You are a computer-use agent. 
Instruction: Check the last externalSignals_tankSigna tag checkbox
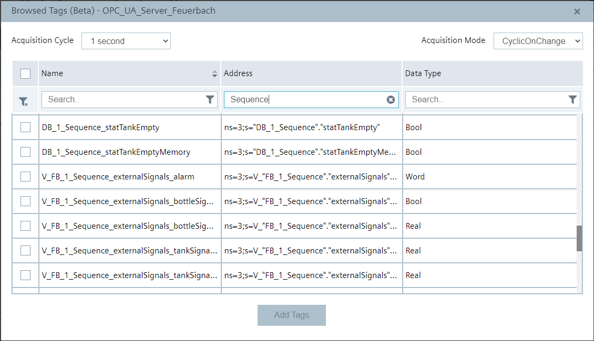click(x=25, y=275)
